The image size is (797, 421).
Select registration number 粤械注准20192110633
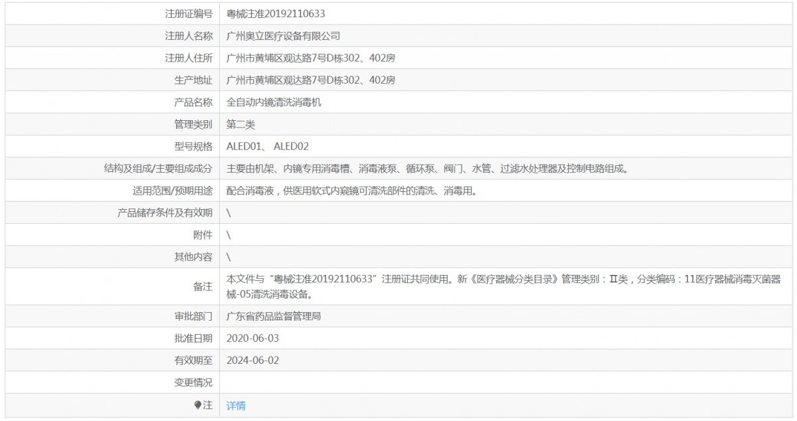coord(276,13)
